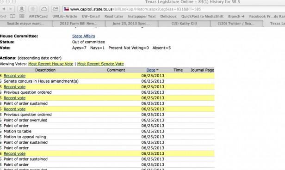Select the Point of order overruled row text
285x170 pixels.
[25, 120]
